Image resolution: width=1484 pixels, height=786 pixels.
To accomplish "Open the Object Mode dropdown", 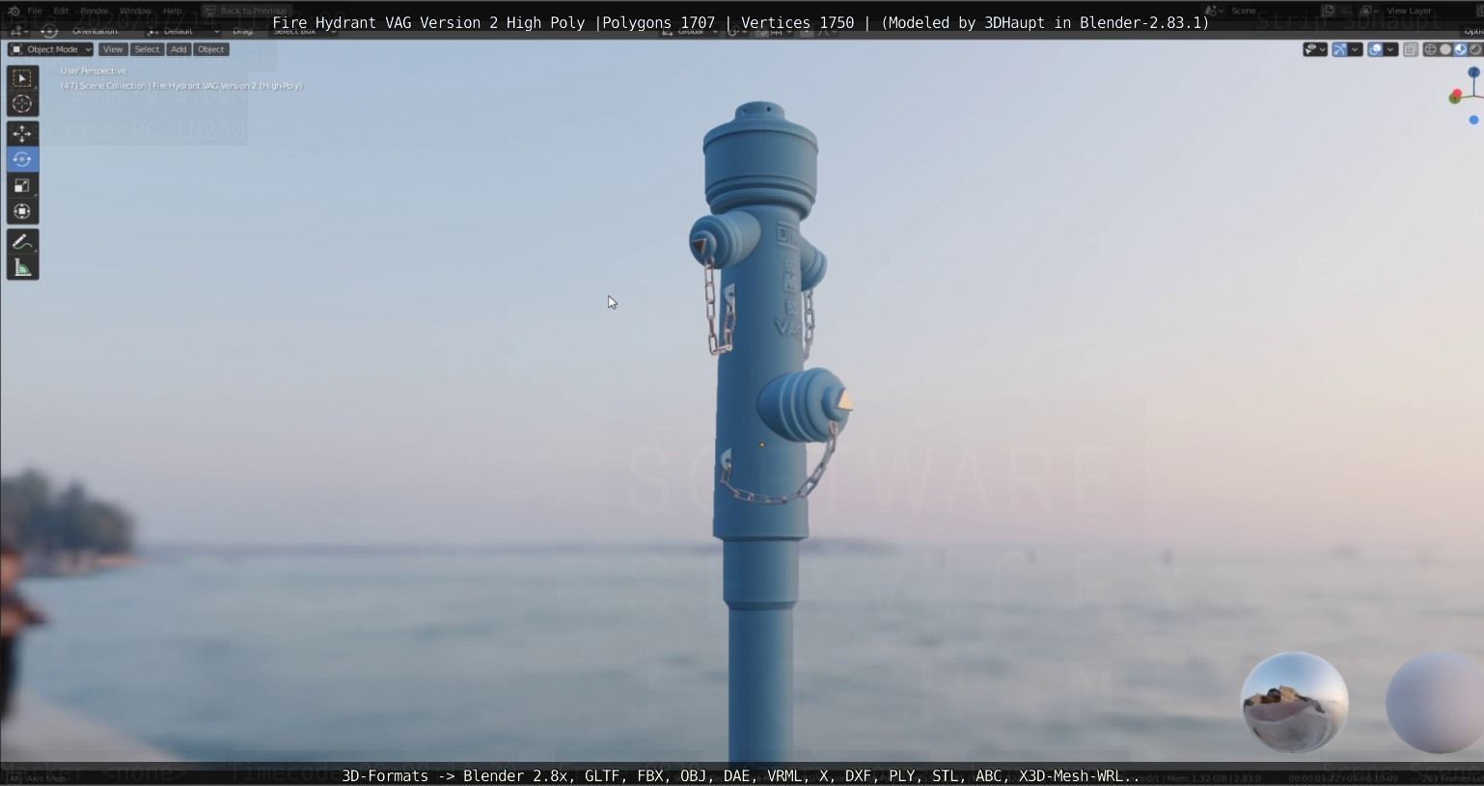I will pyautogui.click(x=50, y=49).
